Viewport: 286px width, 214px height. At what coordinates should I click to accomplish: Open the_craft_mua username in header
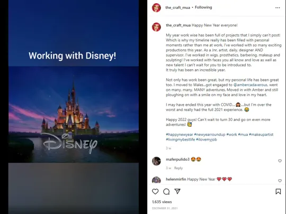[177, 7]
